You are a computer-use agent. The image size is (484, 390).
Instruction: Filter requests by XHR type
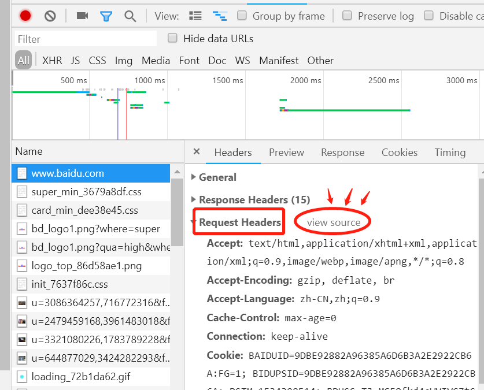pos(52,60)
